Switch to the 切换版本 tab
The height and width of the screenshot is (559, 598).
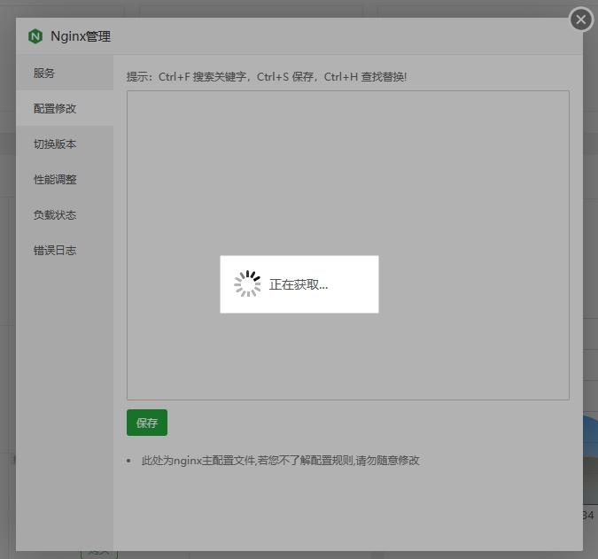(65, 144)
